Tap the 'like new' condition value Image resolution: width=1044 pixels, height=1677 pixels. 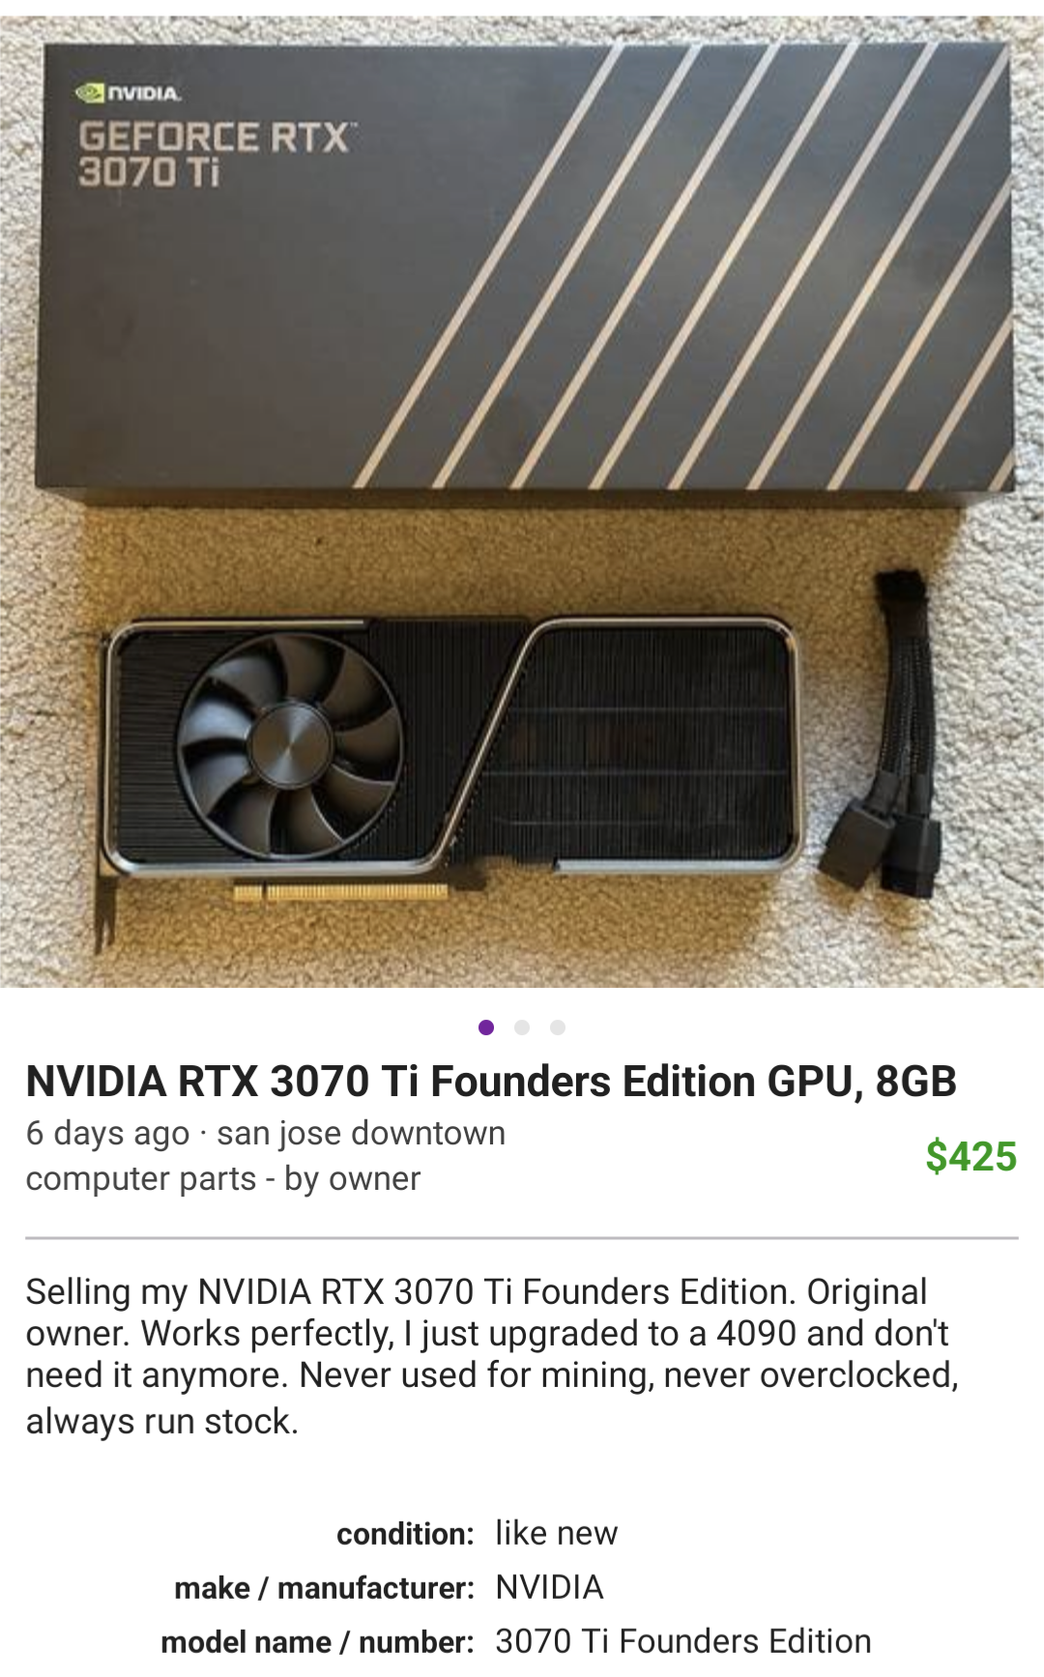[556, 1533]
